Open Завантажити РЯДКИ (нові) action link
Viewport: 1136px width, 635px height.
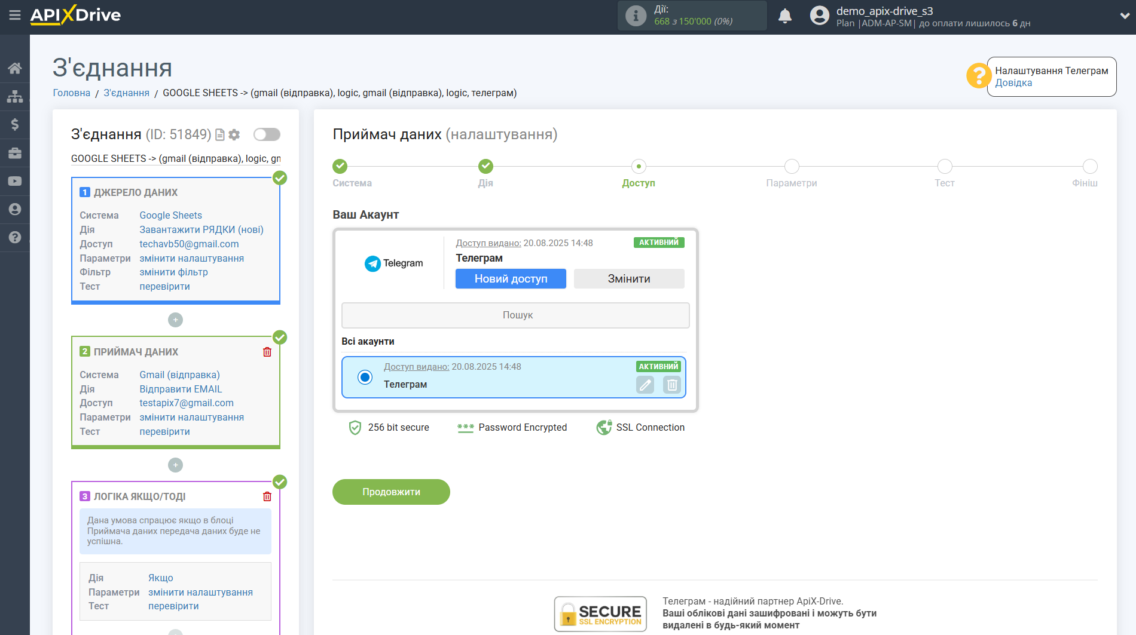click(x=201, y=229)
